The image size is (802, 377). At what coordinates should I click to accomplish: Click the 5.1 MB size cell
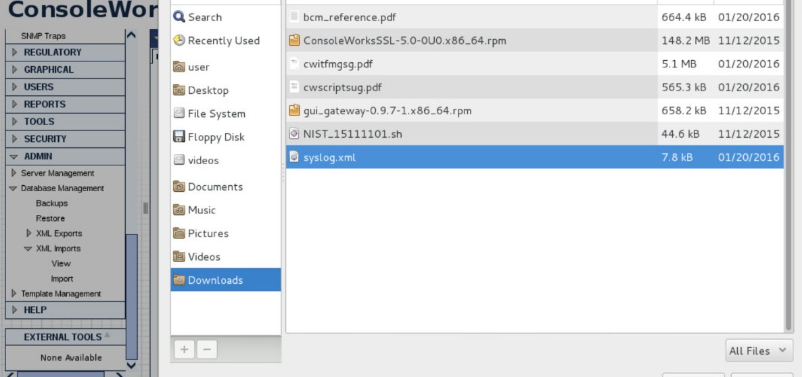[x=679, y=64]
